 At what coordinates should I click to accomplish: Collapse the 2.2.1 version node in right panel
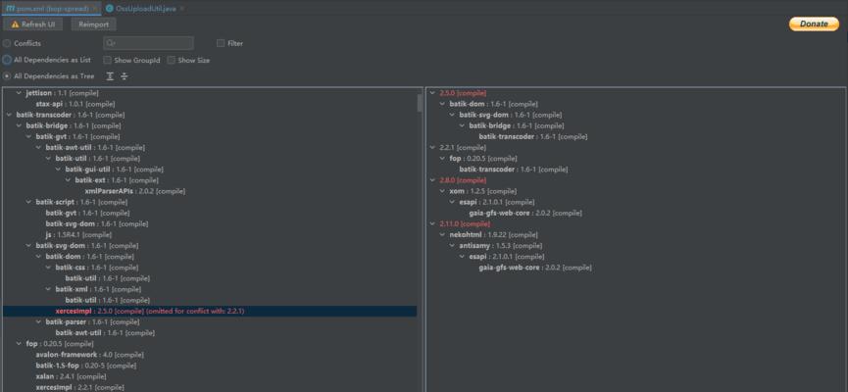click(432, 147)
